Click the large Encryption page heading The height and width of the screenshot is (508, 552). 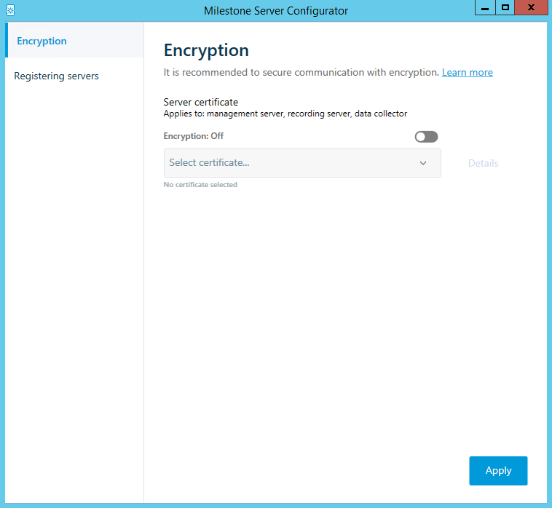point(206,50)
